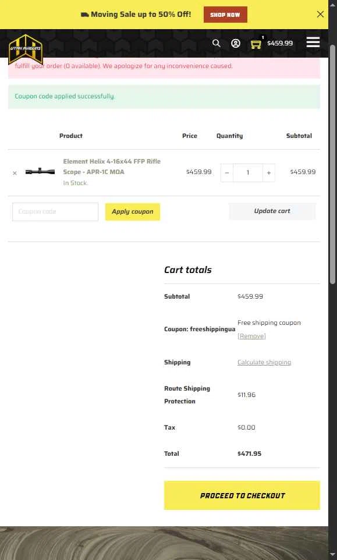Click the Tax $0.00 value
Screen dimensions: 337x560
click(x=246, y=427)
